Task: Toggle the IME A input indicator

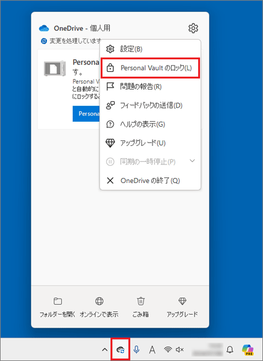Action: [x=152, y=350]
